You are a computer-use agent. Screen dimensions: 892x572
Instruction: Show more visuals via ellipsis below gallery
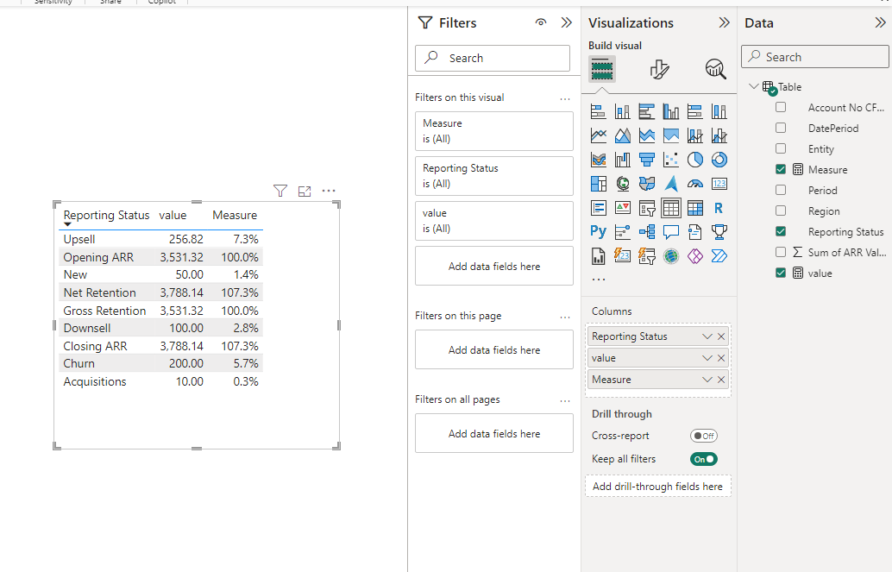point(599,280)
